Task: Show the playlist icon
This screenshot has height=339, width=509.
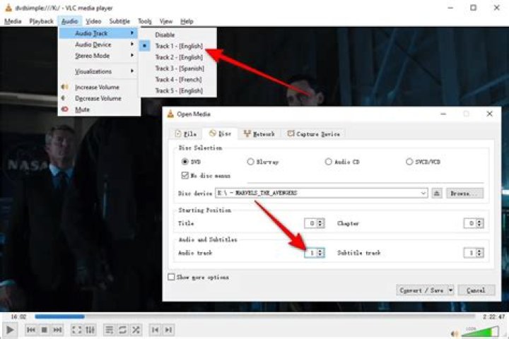Action: (x=110, y=330)
